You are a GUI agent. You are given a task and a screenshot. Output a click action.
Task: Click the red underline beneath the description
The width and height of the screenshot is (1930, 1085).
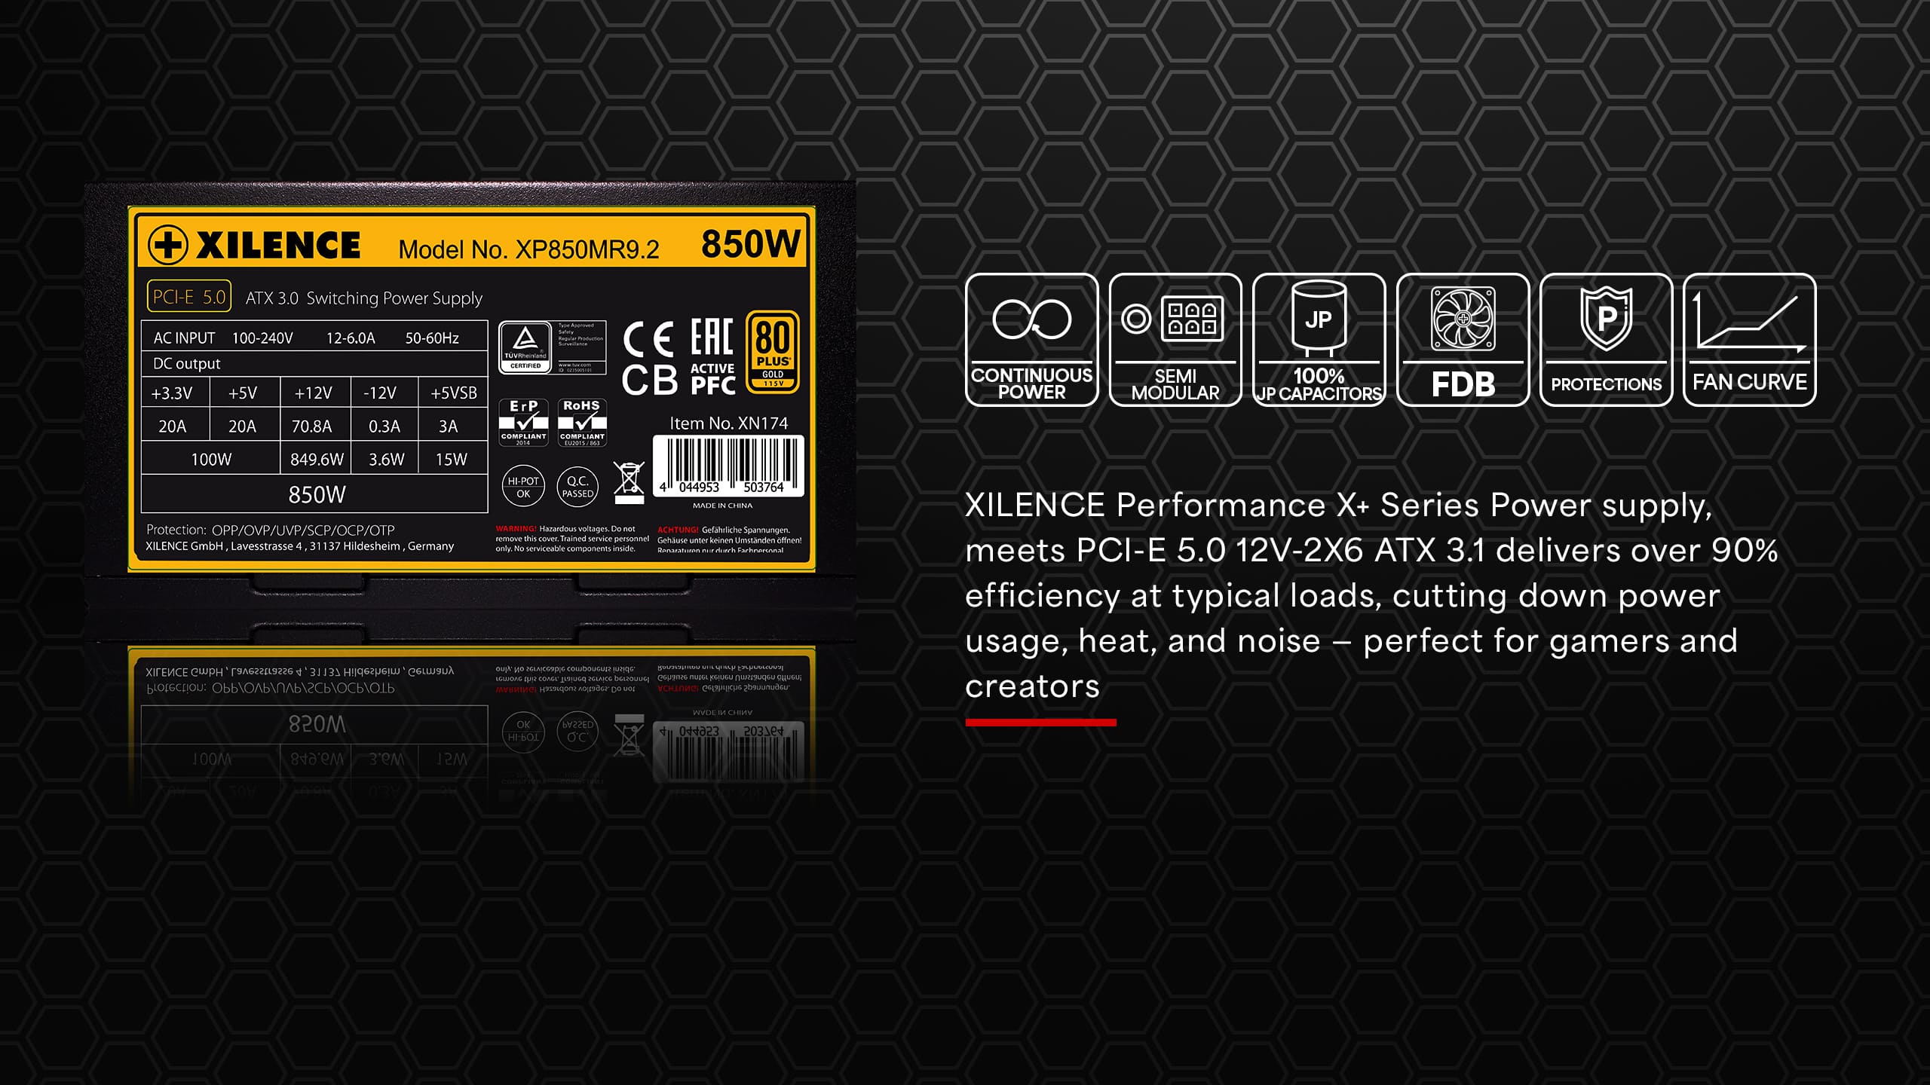tap(1040, 723)
